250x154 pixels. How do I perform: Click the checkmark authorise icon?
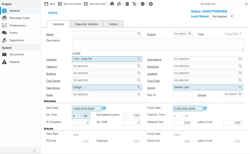point(142,4)
